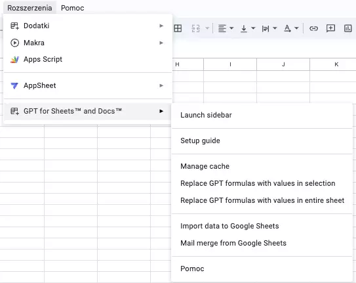Open text rotation dropdown arrow
The width and height of the screenshot is (356, 283).
(296, 28)
